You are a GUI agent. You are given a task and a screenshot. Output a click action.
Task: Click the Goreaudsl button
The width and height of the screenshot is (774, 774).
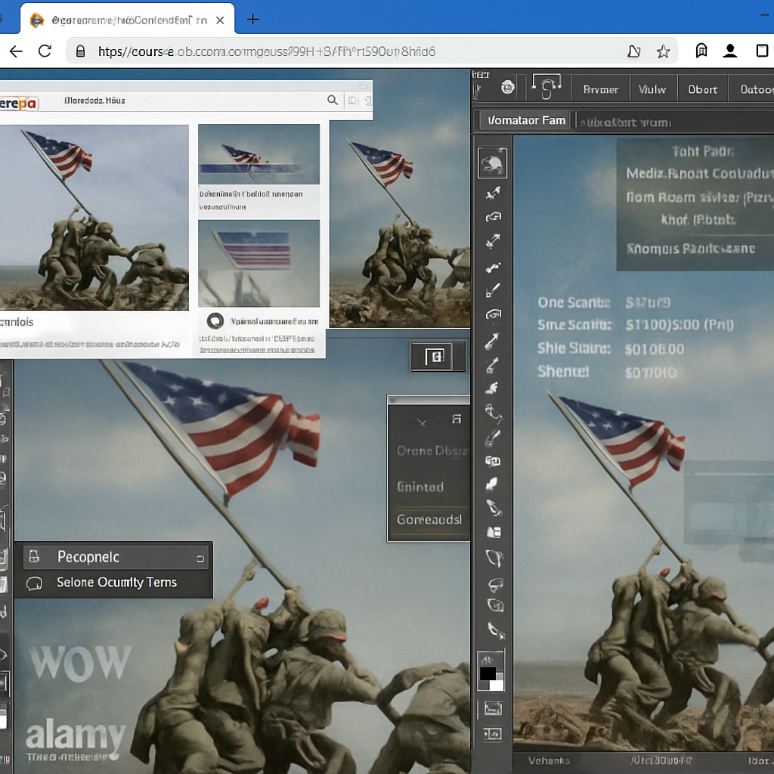pos(429,519)
